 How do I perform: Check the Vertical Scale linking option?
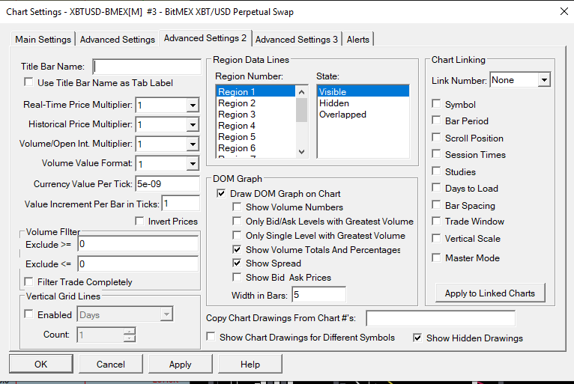(x=436, y=238)
